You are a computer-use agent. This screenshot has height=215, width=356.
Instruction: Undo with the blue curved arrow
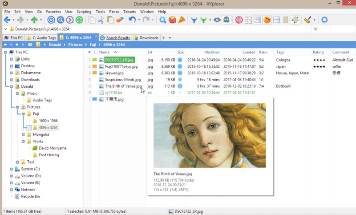click(132, 20)
